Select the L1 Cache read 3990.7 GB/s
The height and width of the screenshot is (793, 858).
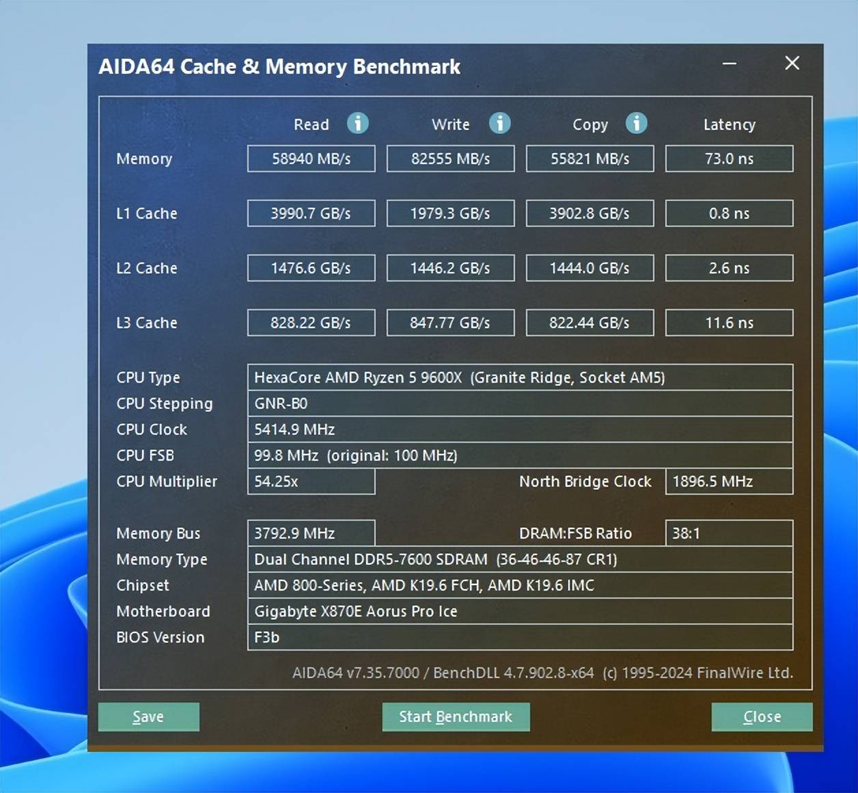(x=311, y=213)
